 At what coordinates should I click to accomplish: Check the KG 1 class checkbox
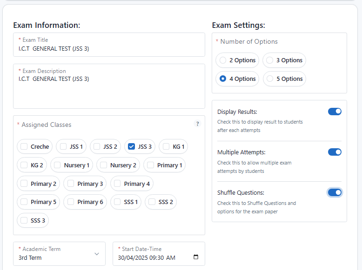pyautogui.click(x=166, y=147)
